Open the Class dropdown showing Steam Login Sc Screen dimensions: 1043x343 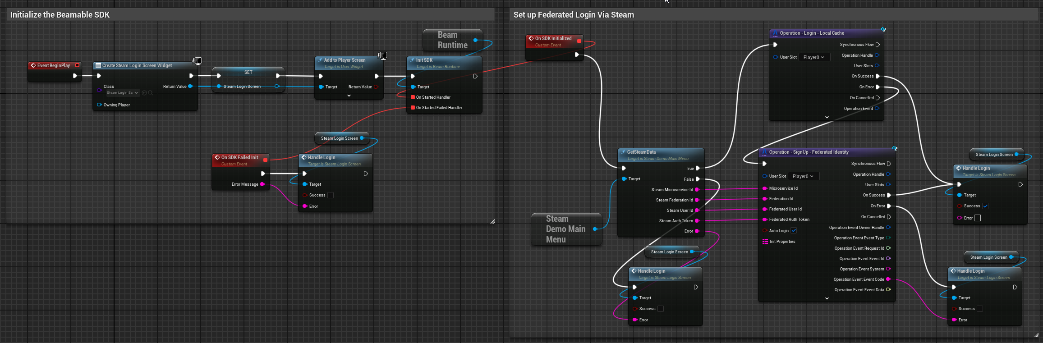coord(122,93)
